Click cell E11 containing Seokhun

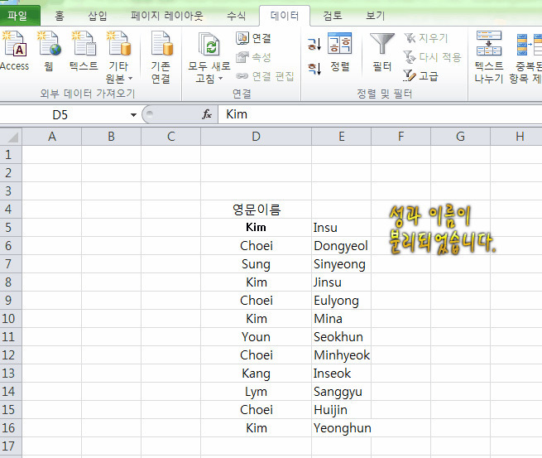341,336
